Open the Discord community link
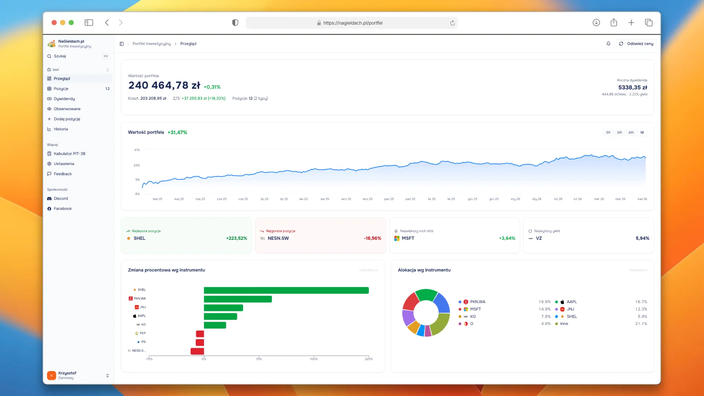Screen dimensions: 704x396 (60, 198)
